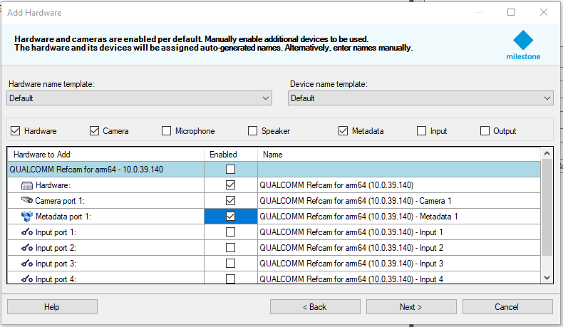Select the 'Input port 1:' row label
Screen dimensions: 563x327
coord(56,232)
